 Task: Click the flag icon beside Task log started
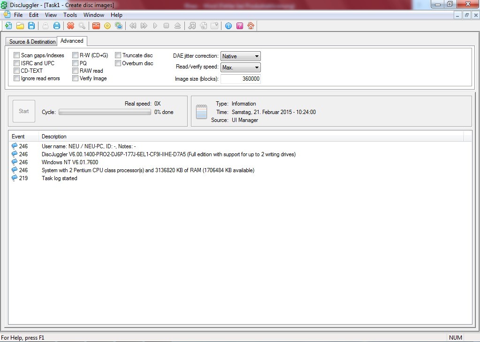[x=15, y=178]
